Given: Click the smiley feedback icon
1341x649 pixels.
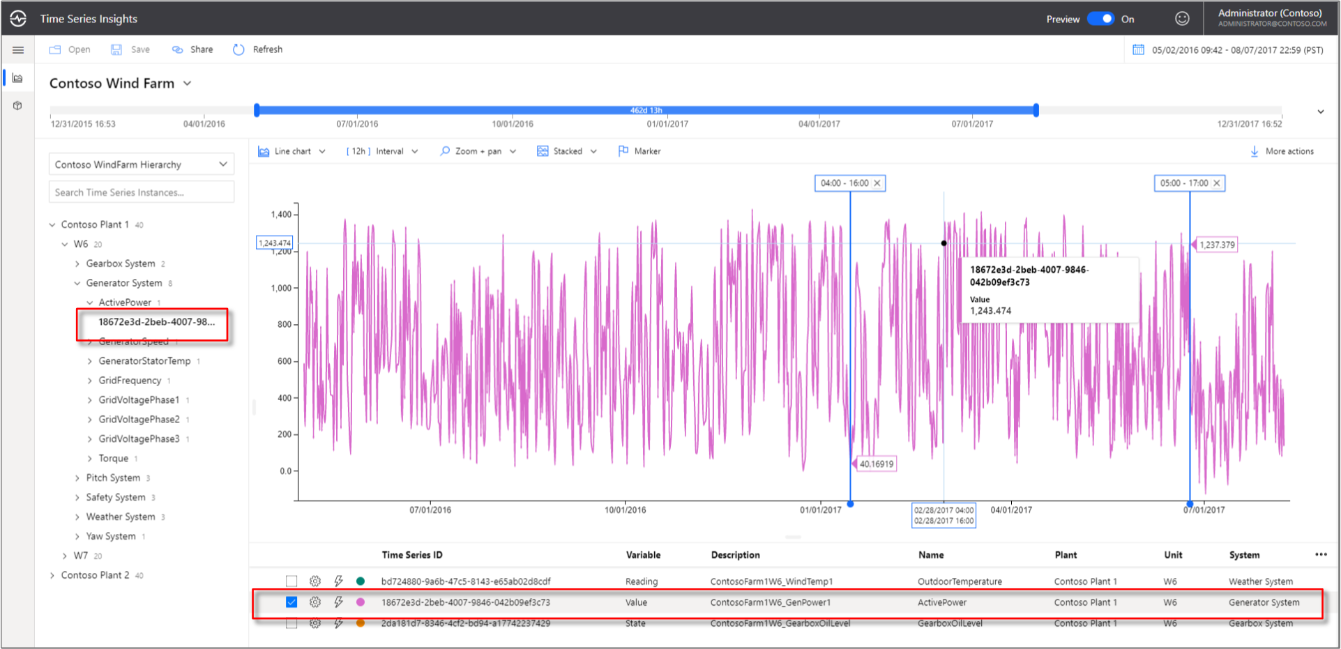Looking at the screenshot, I should click(x=1182, y=18).
